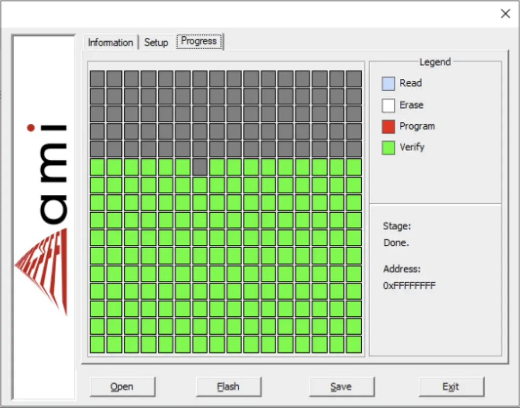Screen dimensions: 520x408
Task: Open the Setup tab
Action: click(x=156, y=43)
